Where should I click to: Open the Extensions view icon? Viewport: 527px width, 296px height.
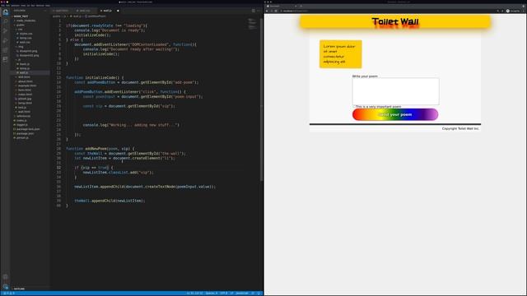point(6,49)
